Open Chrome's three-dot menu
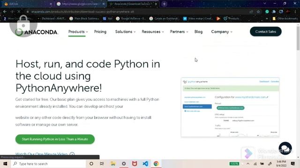Screen dimensions: 300x168 295,12
